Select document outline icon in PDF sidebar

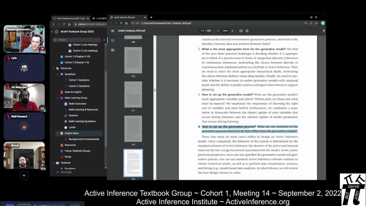click(x=113, y=50)
